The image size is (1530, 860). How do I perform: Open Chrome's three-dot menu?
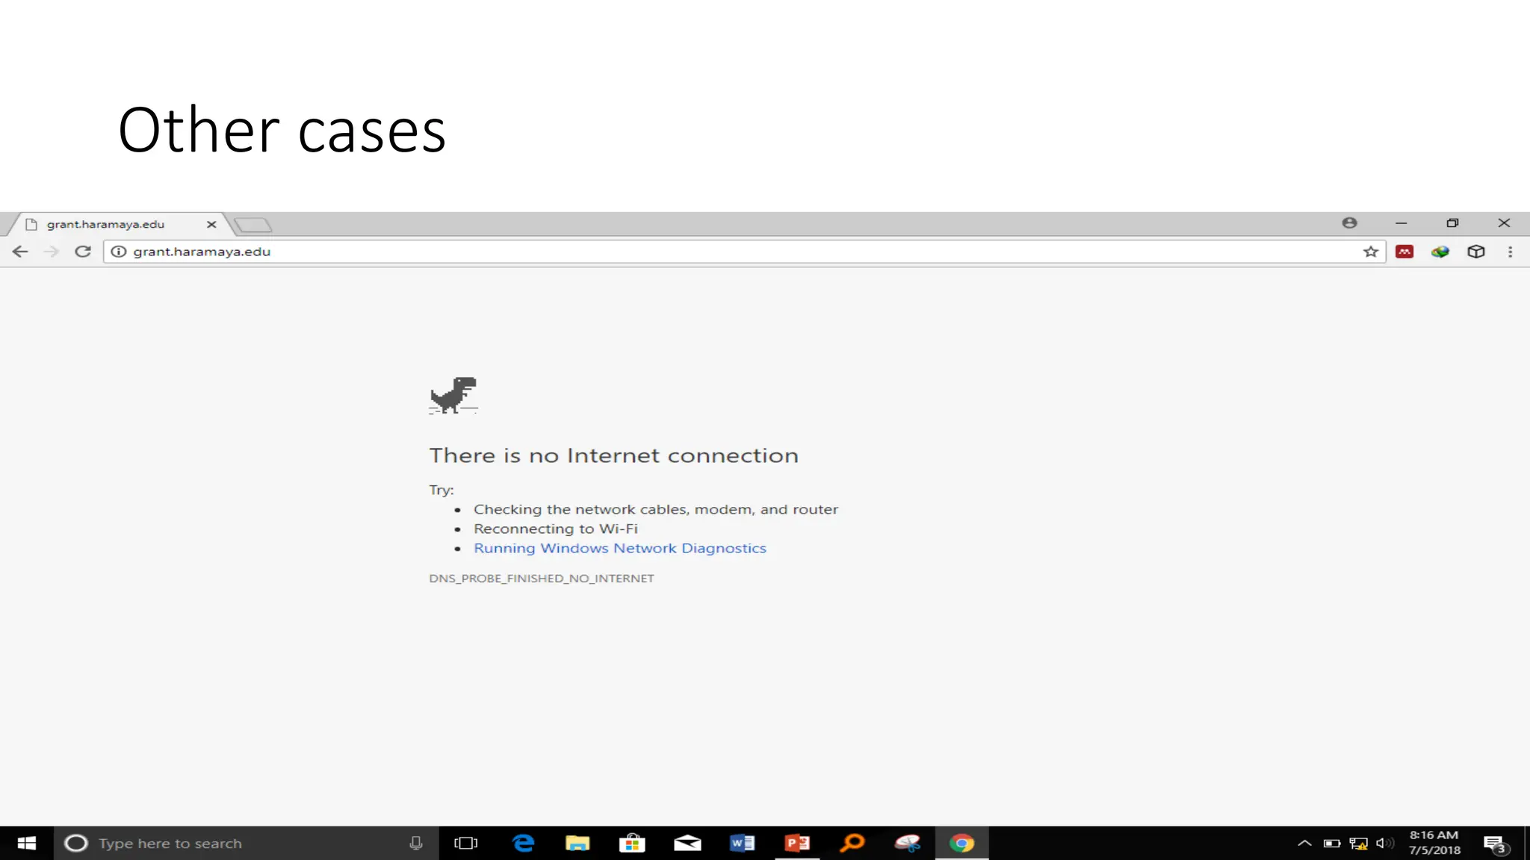pos(1510,252)
